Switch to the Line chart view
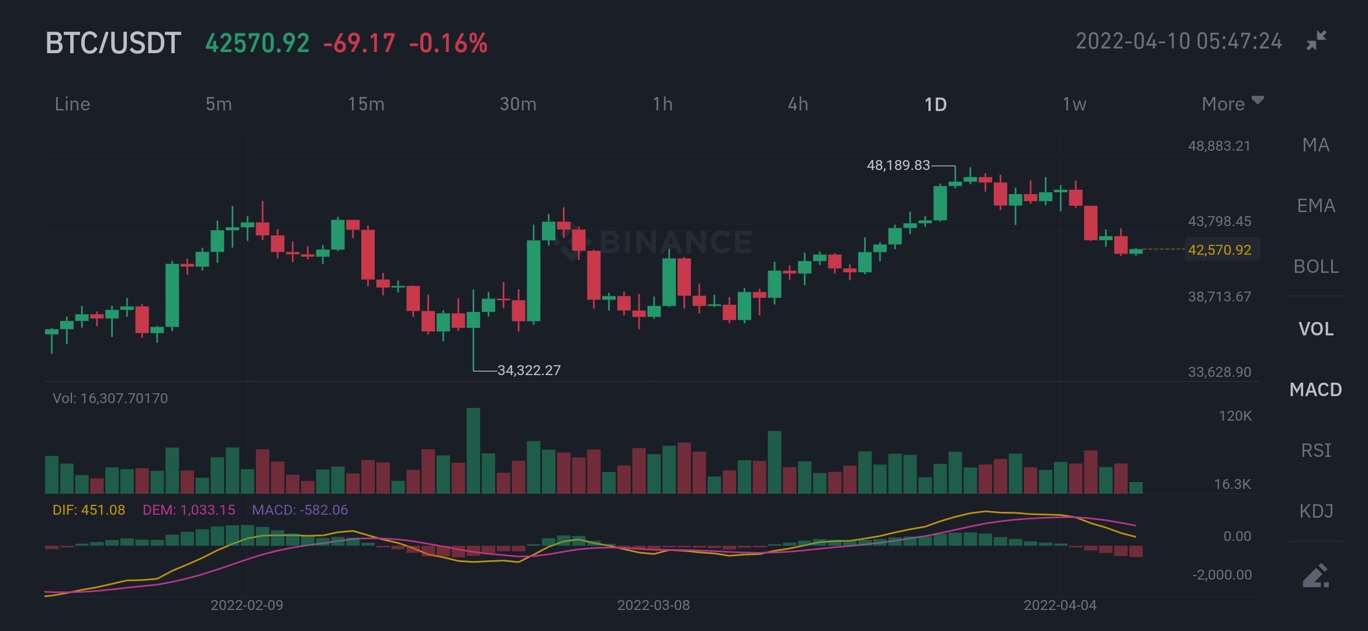1368x631 pixels. (x=72, y=104)
